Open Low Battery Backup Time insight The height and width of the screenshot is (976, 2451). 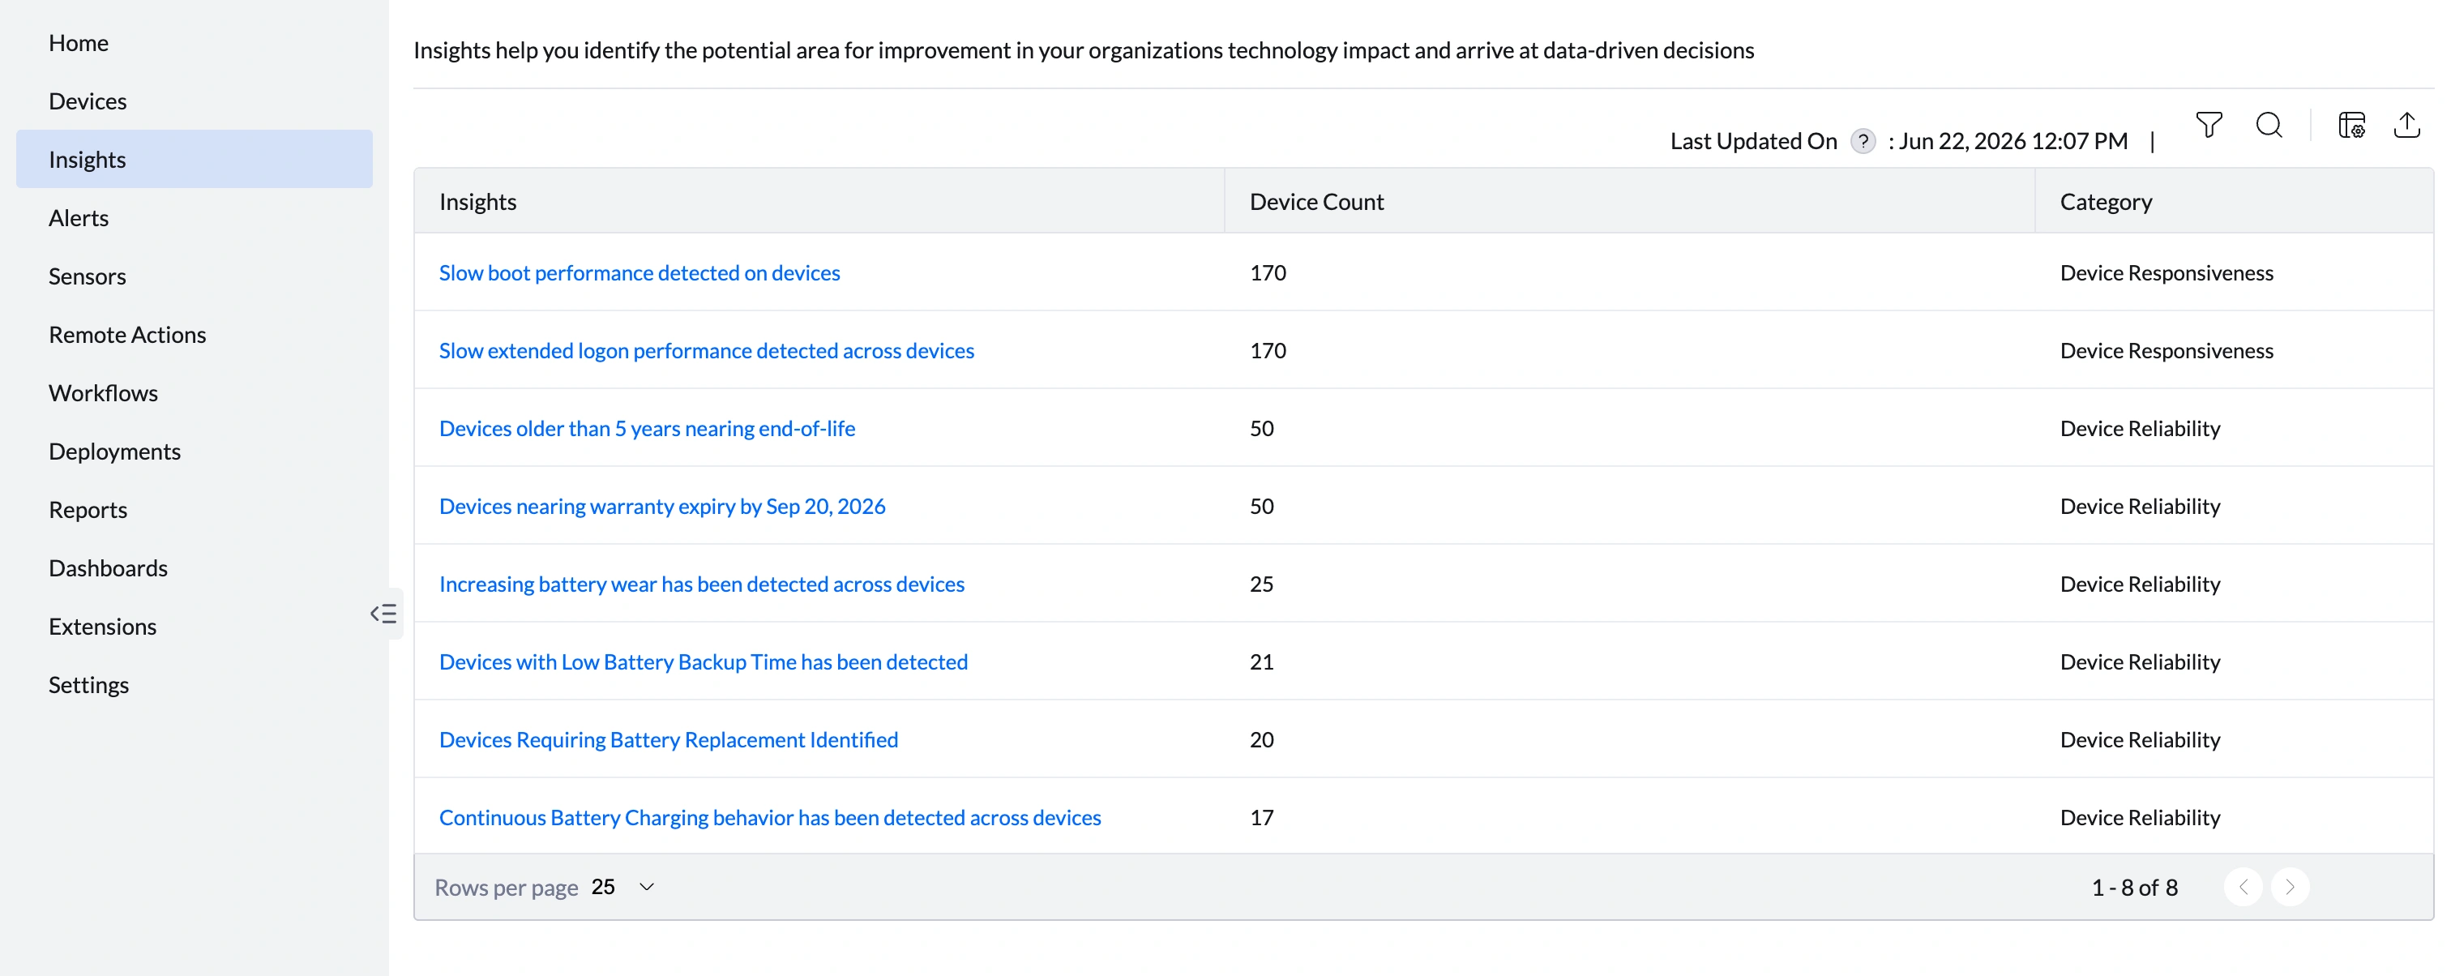pyautogui.click(x=704, y=662)
